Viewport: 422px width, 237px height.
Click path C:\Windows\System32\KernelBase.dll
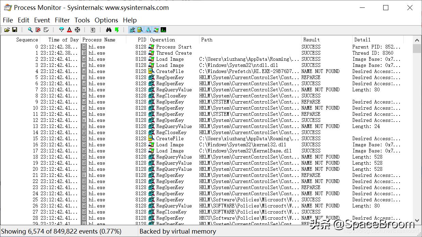pyautogui.click(x=245, y=151)
